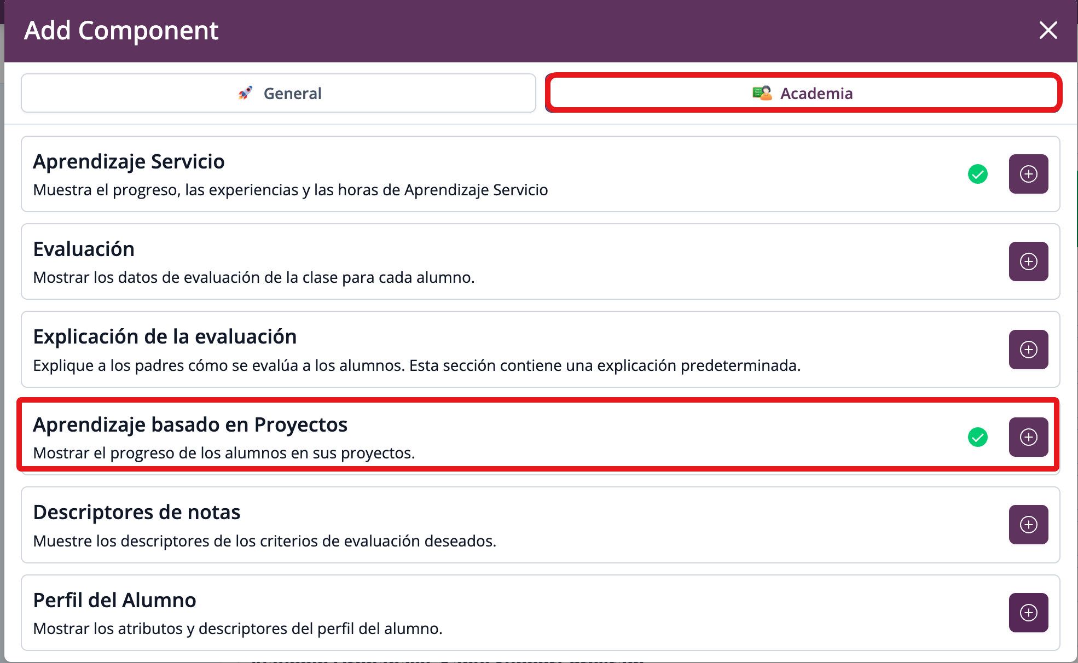Click the green checkmark beside Aprendizaje Servicio
The image size is (1078, 663).
tap(977, 174)
